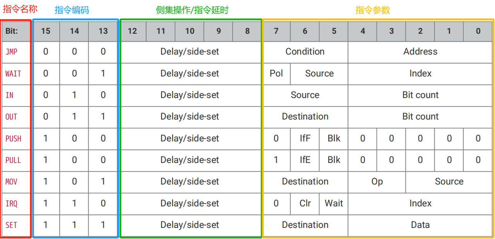Select the Op field in MOV row
Image resolution: width=495 pixels, height=239 pixels.
click(x=377, y=181)
